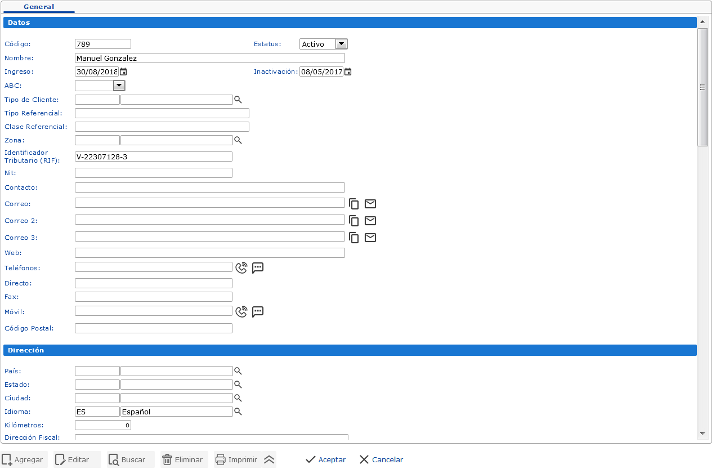The width and height of the screenshot is (716, 469).
Task: Confirm with the Aceptar button
Action: point(325,459)
